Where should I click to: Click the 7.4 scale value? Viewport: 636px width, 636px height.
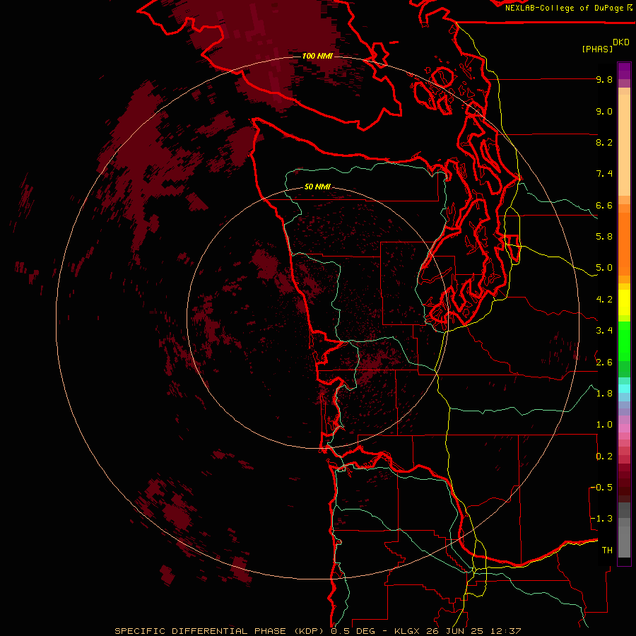tap(604, 174)
